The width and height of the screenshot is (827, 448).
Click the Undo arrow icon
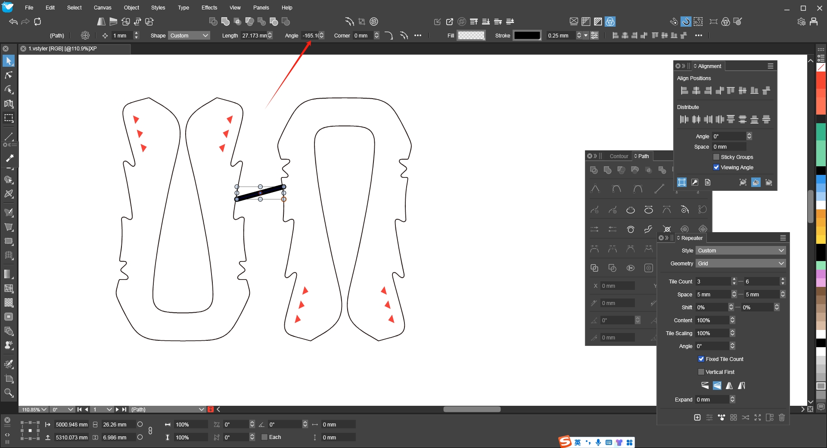coord(13,22)
